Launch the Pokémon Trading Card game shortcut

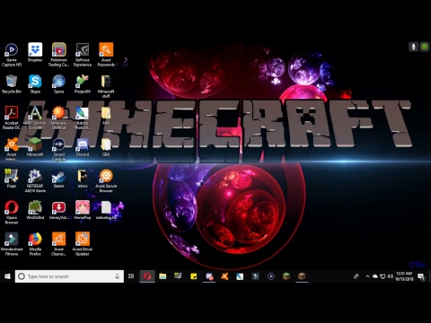[59, 55]
